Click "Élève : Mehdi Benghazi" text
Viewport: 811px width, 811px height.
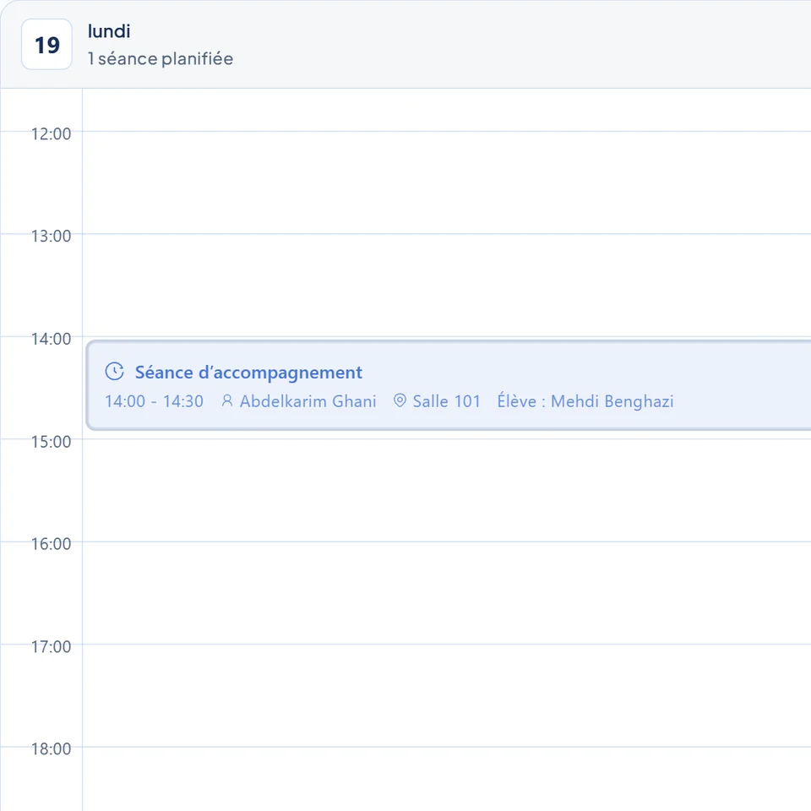tap(585, 401)
